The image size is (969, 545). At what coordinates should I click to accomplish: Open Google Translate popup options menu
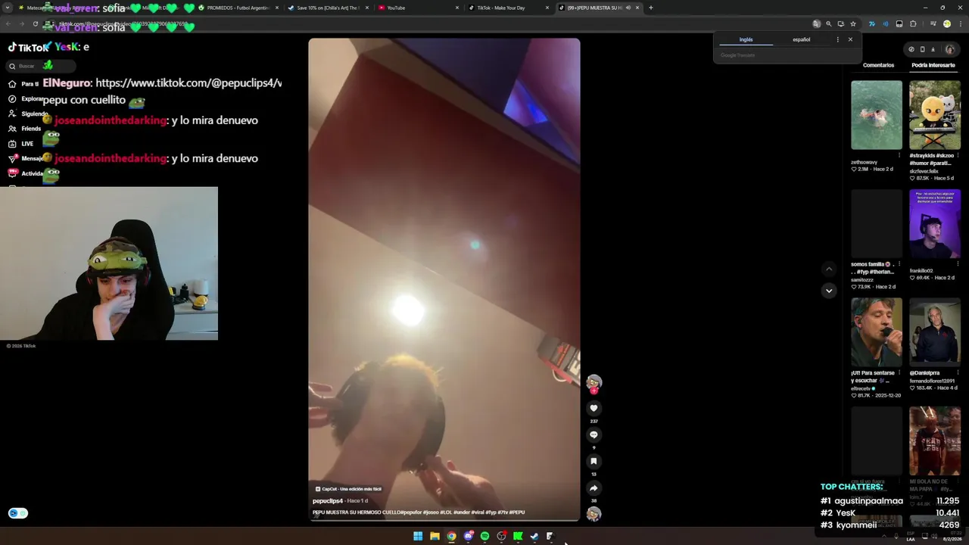(837, 39)
